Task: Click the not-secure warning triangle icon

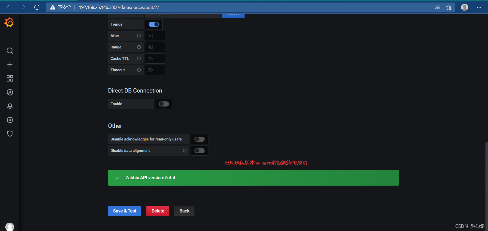Action: tap(53, 7)
